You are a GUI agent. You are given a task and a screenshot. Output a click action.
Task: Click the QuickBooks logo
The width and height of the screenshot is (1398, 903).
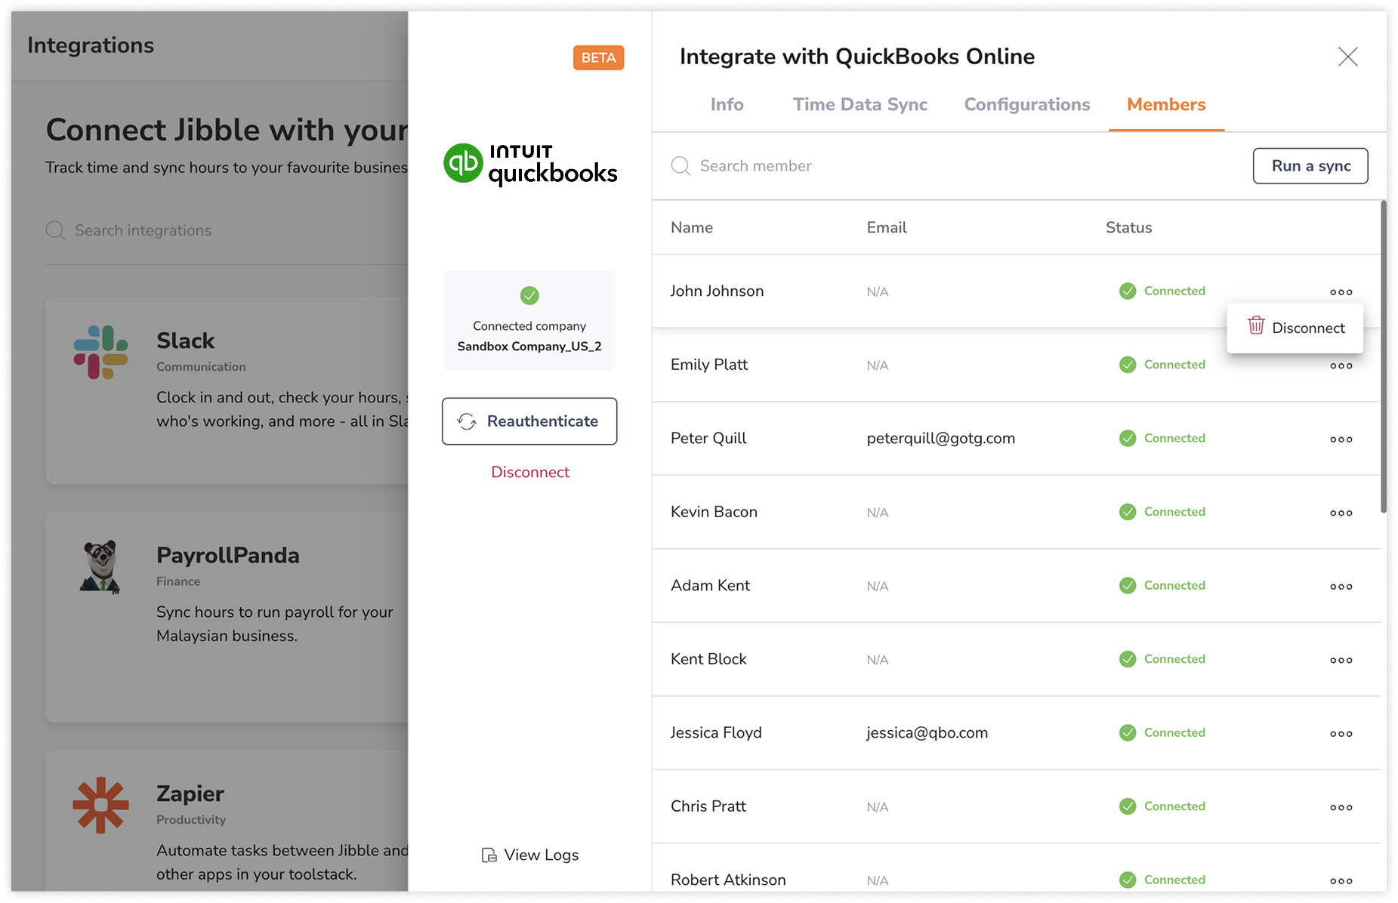pos(530,164)
